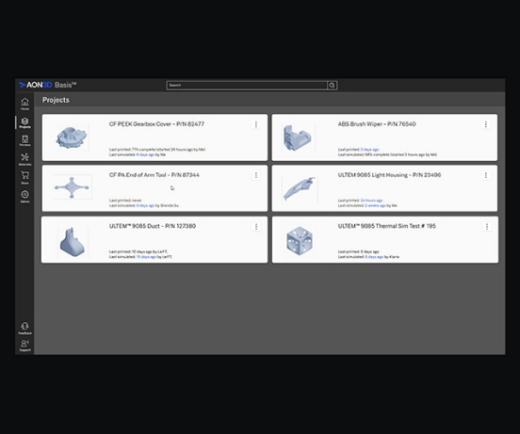The width and height of the screenshot is (520, 434).
Task: Open the Home sidebar icon
Action: (x=24, y=104)
